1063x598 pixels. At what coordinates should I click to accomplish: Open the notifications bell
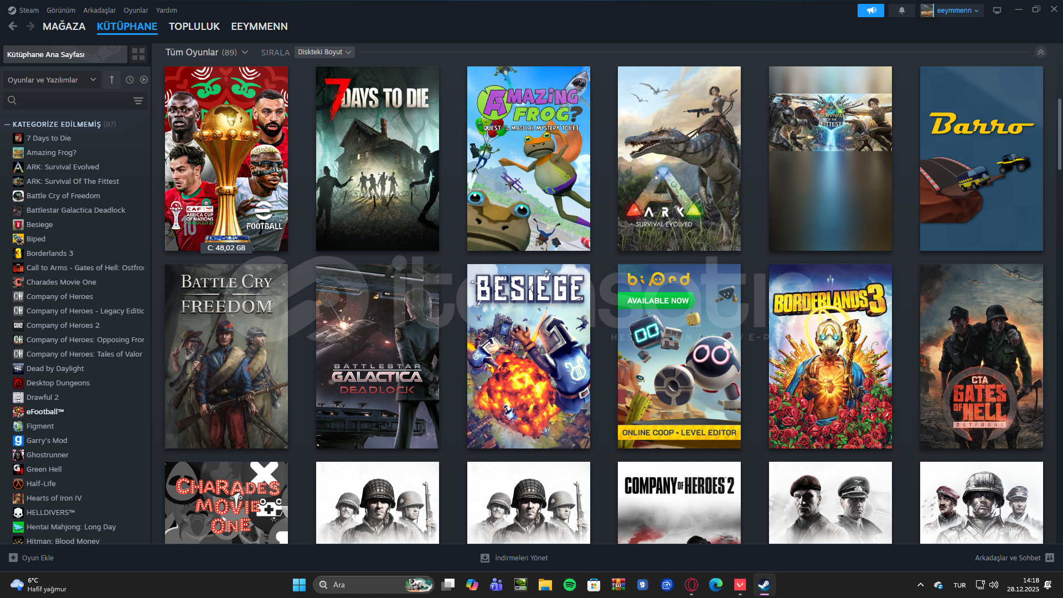(x=901, y=10)
